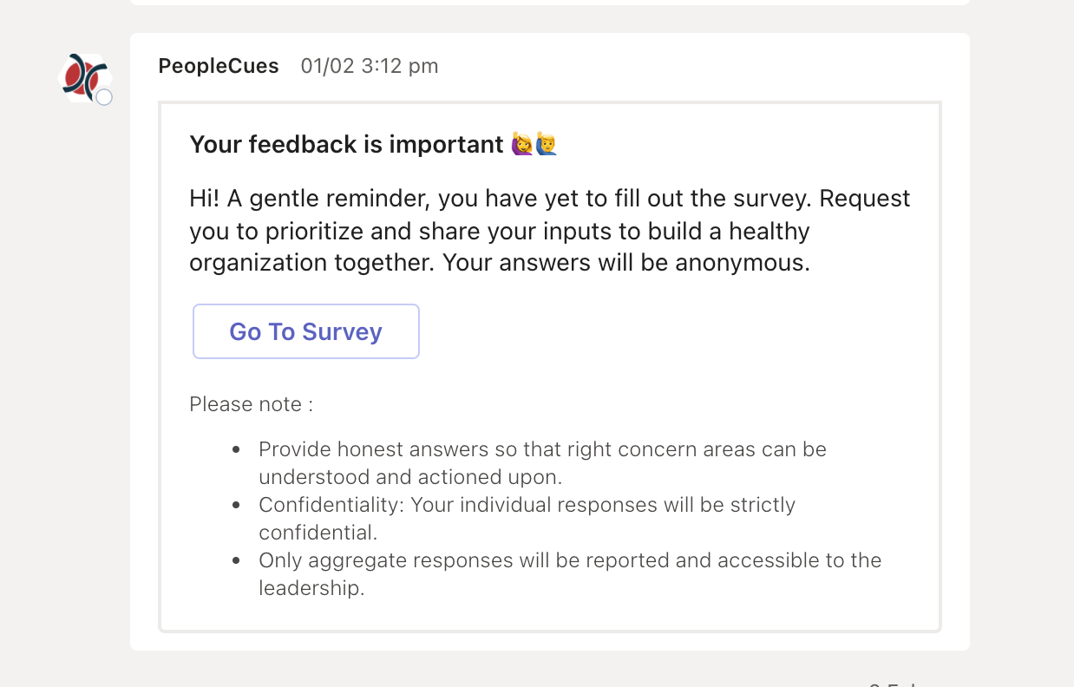Click the gentle reminder paragraph text
The image size is (1074, 687).
click(550, 231)
